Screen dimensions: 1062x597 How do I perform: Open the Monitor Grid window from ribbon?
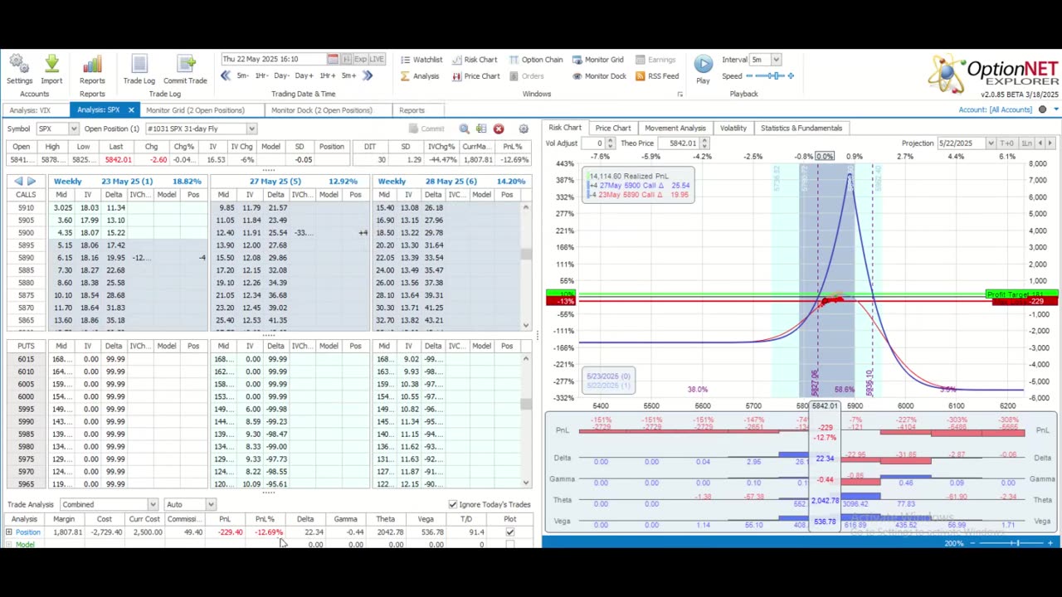pyautogui.click(x=597, y=60)
